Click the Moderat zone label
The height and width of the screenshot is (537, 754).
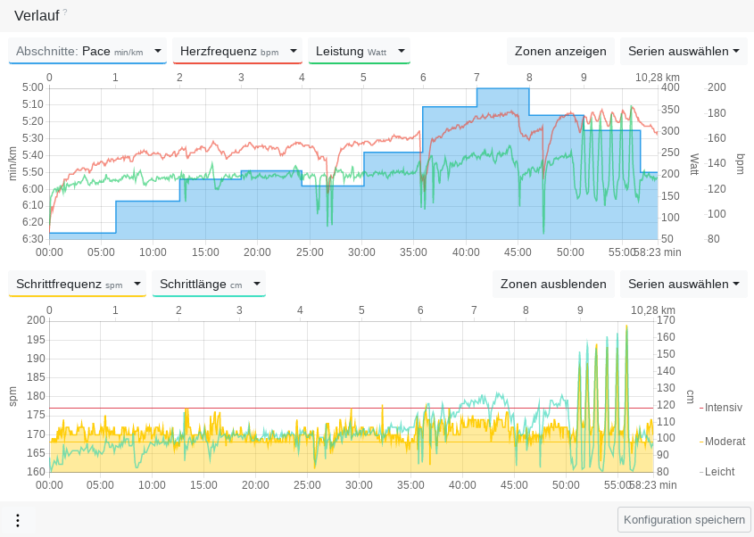[x=725, y=442]
